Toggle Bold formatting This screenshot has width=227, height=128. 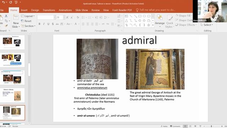39,24
